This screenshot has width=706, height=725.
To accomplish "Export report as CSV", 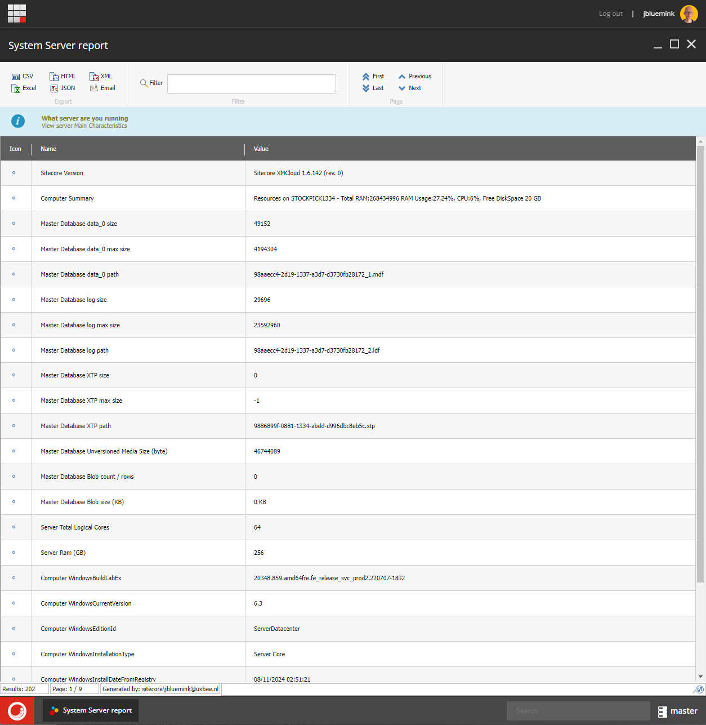I will [23, 76].
